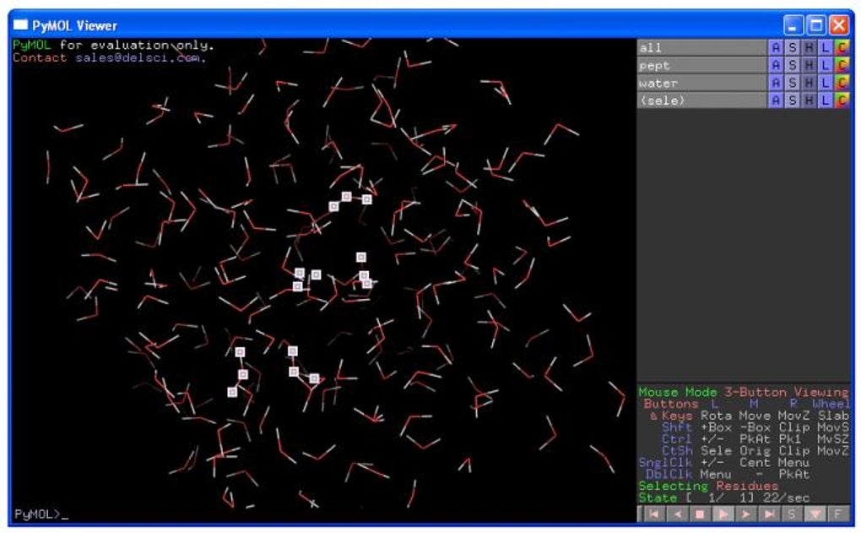861x533 pixels.
Task: Click the SnglClk Cent Menu mapping row
Action: tap(723, 463)
